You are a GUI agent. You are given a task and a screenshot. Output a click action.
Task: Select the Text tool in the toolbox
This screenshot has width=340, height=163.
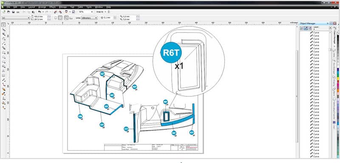[x=4, y=71]
